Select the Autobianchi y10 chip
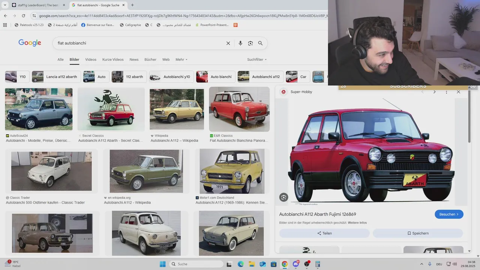480x270 pixels. (171, 76)
